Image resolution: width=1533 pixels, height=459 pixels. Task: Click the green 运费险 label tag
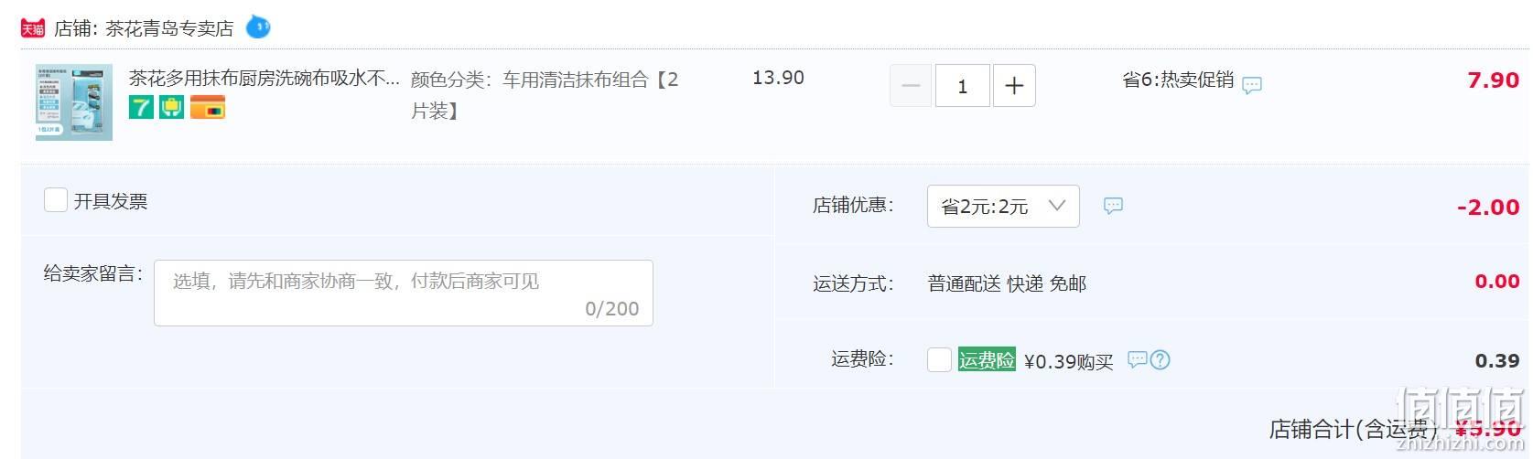(x=987, y=360)
